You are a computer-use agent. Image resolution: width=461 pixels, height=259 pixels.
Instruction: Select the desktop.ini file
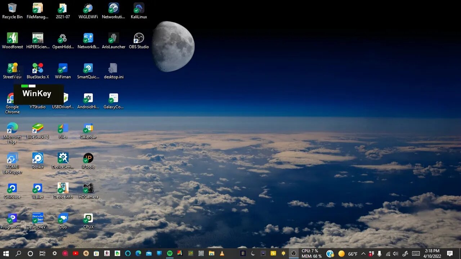(x=113, y=71)
